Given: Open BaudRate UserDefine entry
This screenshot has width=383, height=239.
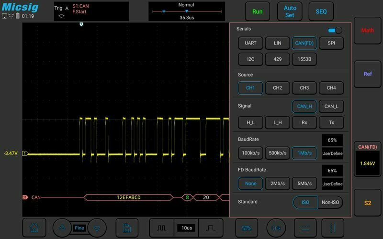Looking at the screenshot, I should click(x=332, y=153).
